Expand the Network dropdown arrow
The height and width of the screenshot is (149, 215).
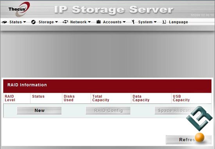[x=89, y=22]
